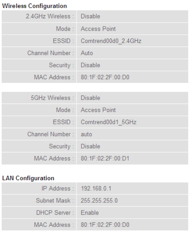Click the subnet mask 255.255.255.0 value
The image size is (191, 235).
point(99,201)
